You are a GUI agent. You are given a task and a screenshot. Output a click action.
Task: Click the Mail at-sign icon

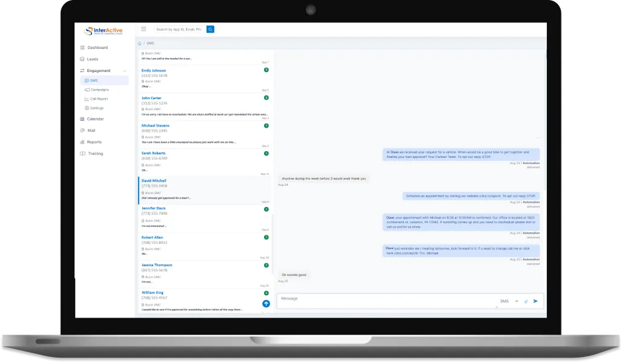click(82, 131)
